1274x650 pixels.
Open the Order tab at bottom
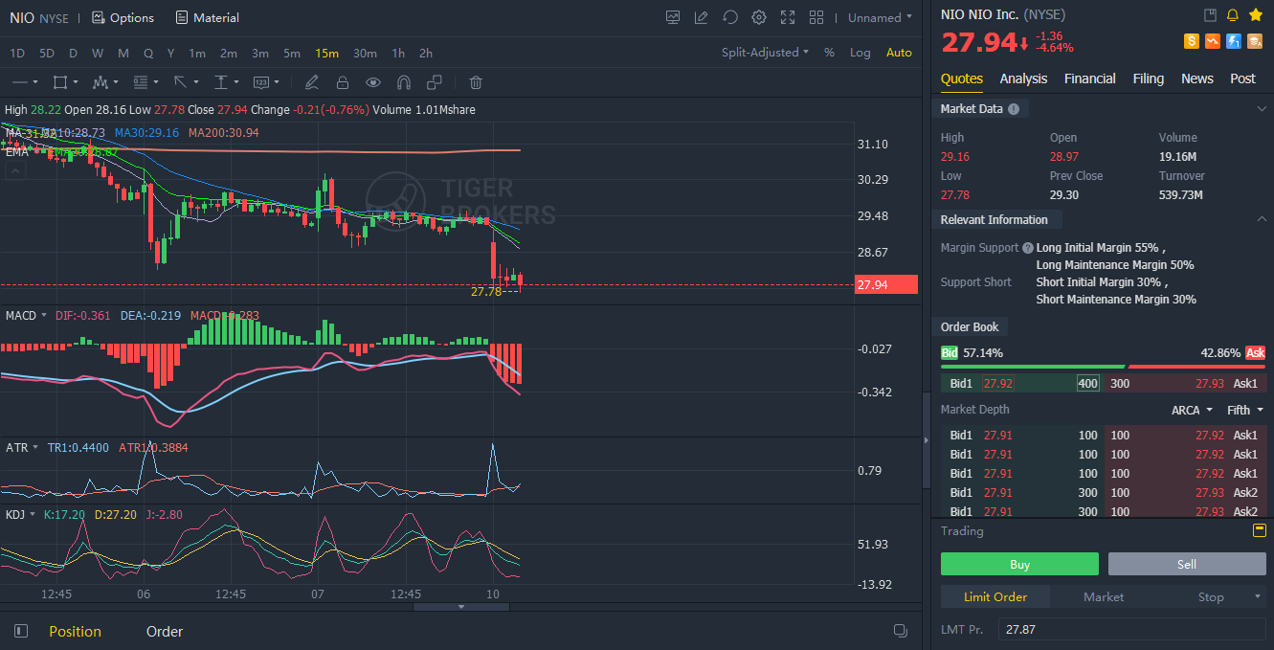[x=165, y=631]
